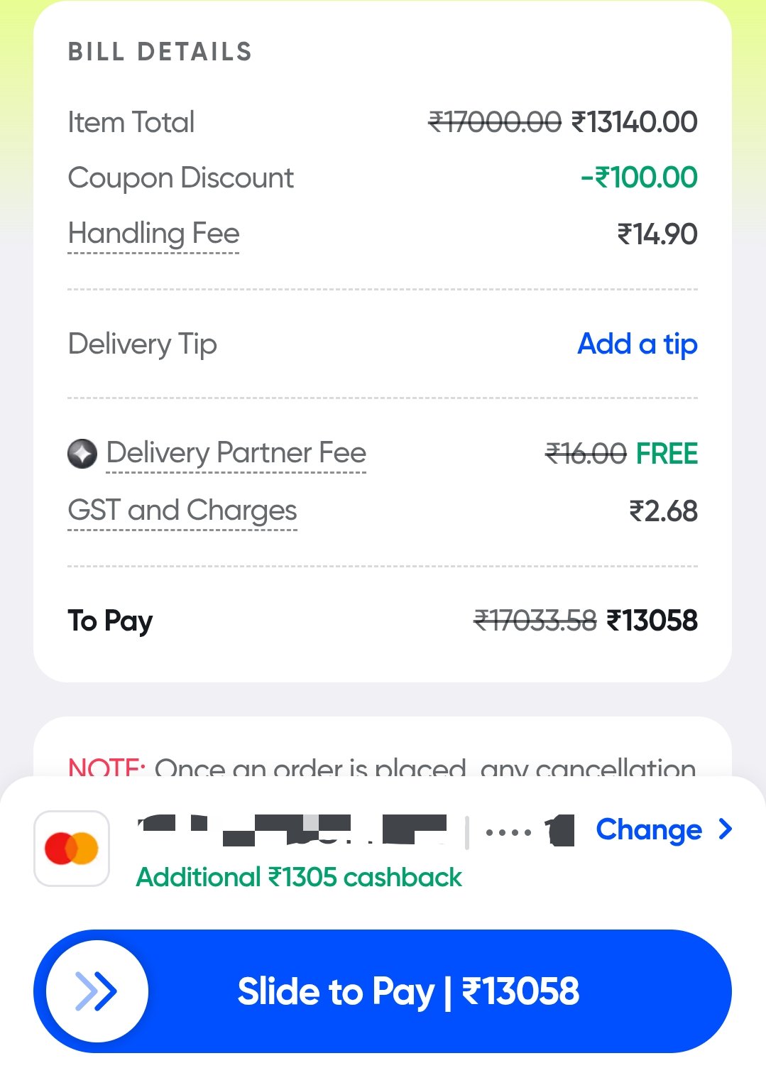The height and width of the screenshot is (1068, 766).
Task: Tap the masked card number dots
Action: [508, 832]
